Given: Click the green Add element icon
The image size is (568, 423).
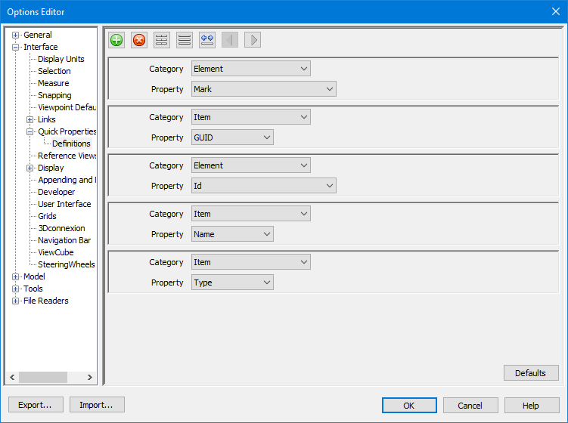Looking at the screenshot, I should tap(116, 40).
